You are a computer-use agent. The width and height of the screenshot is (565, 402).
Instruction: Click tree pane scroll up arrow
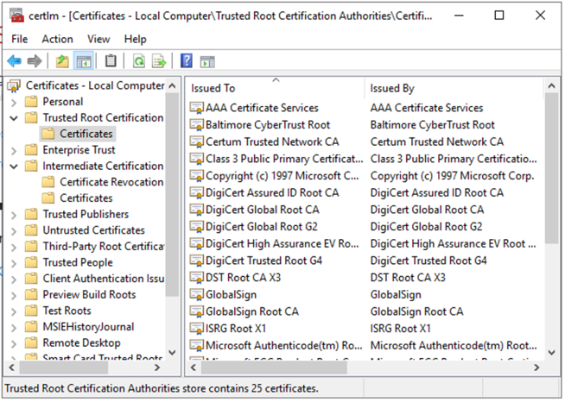pyautogui.click(x=172, y=85)
